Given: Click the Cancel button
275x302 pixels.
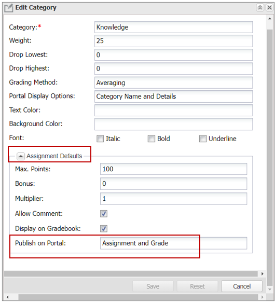Looking at the screenshot, I should coord(242,286).
